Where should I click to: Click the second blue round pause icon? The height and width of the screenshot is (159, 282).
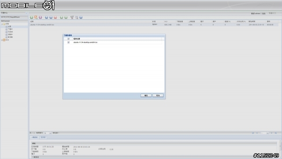coord(51,18)
